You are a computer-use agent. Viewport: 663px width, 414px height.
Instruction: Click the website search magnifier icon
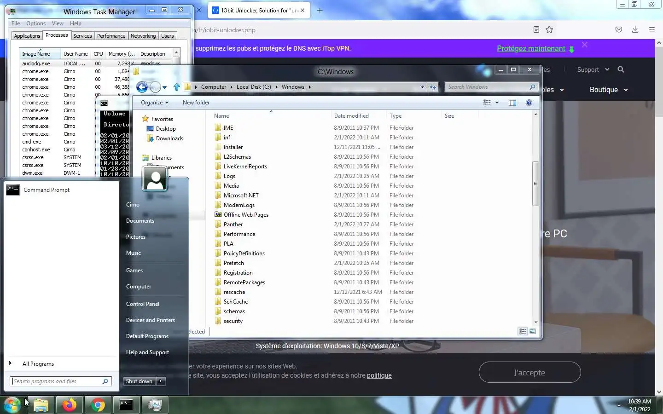(621, 69)
